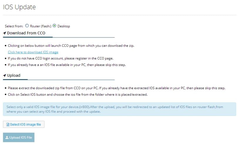Click the 'Router (flash:)' label text
Viewport: 238px width, 144px height.
[x=41, y=26]
